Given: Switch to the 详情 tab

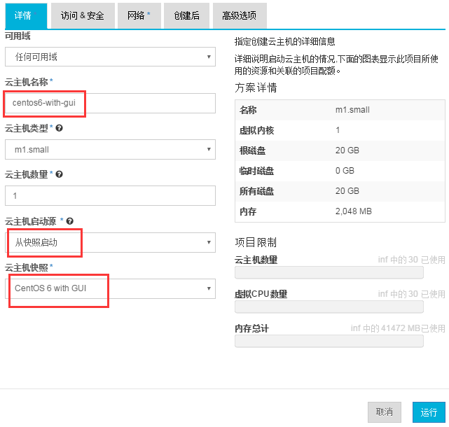Looking at the screenshot, I should (x=24, y=15).
